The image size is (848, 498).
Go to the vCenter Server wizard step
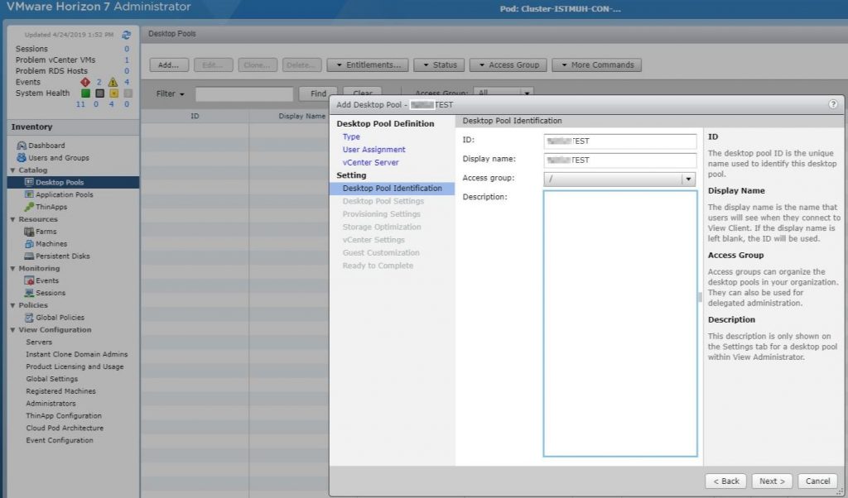point(370,163)
